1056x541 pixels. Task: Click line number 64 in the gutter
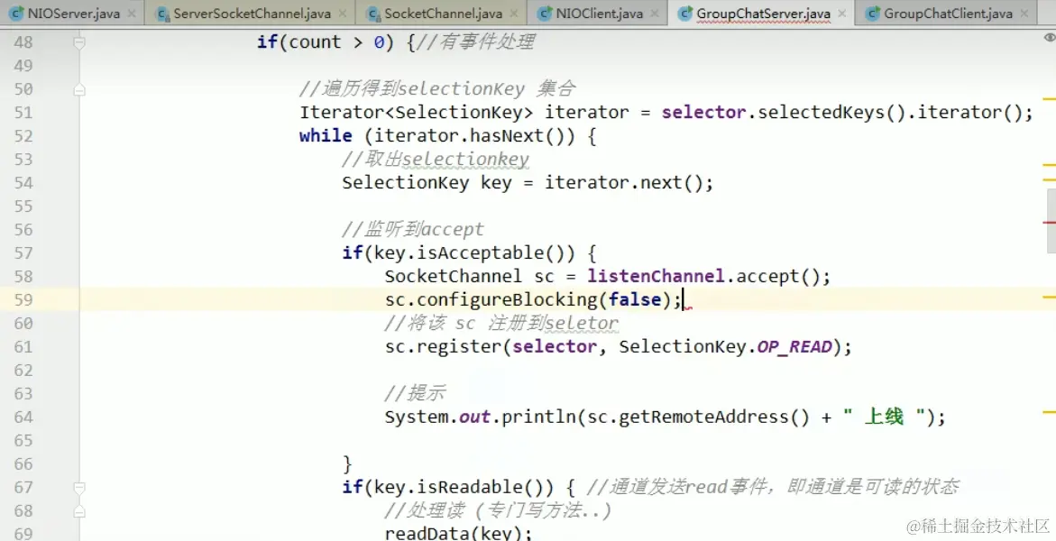(x=23, y=417)
